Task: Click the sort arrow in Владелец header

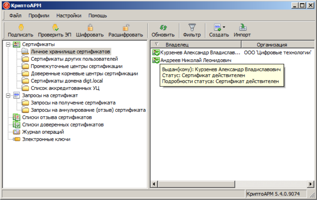Action: click(x=157, y=44)
